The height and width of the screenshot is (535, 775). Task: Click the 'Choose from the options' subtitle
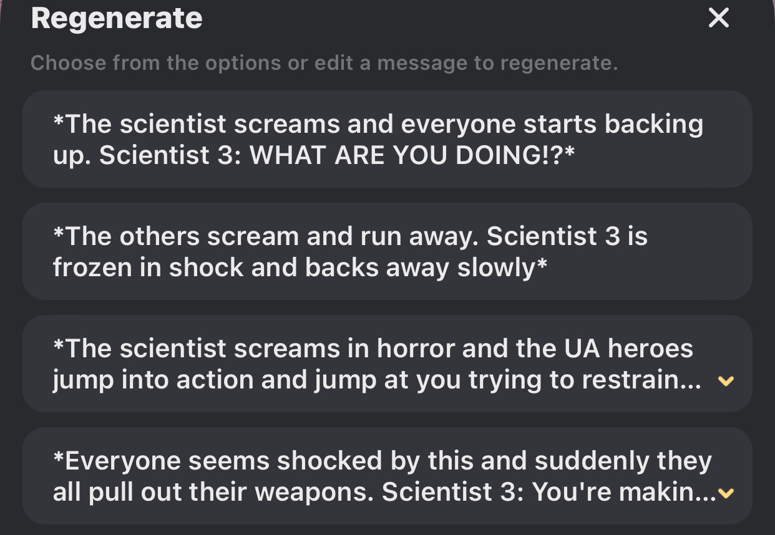point(324,63)
